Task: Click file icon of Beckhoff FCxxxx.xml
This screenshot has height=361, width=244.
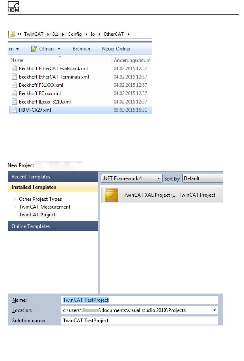Action: (14, 93)
